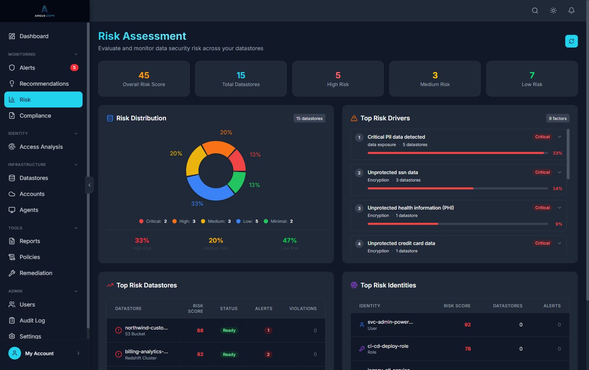Collapse the Admin sidebar section
Viewport: 589px width, 370px height.
(x=76, y=291)
